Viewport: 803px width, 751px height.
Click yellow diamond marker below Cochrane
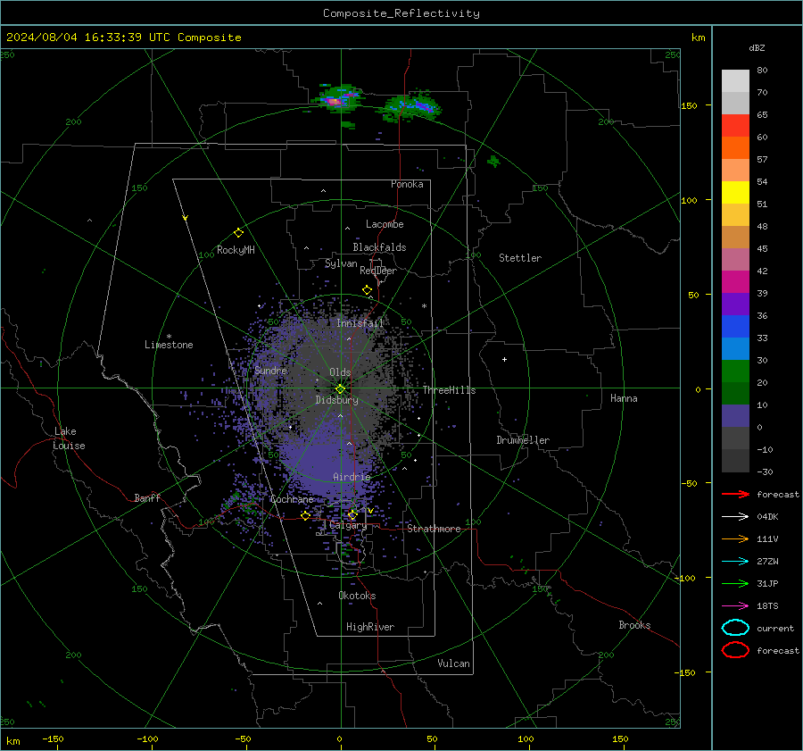pos(306,516)
